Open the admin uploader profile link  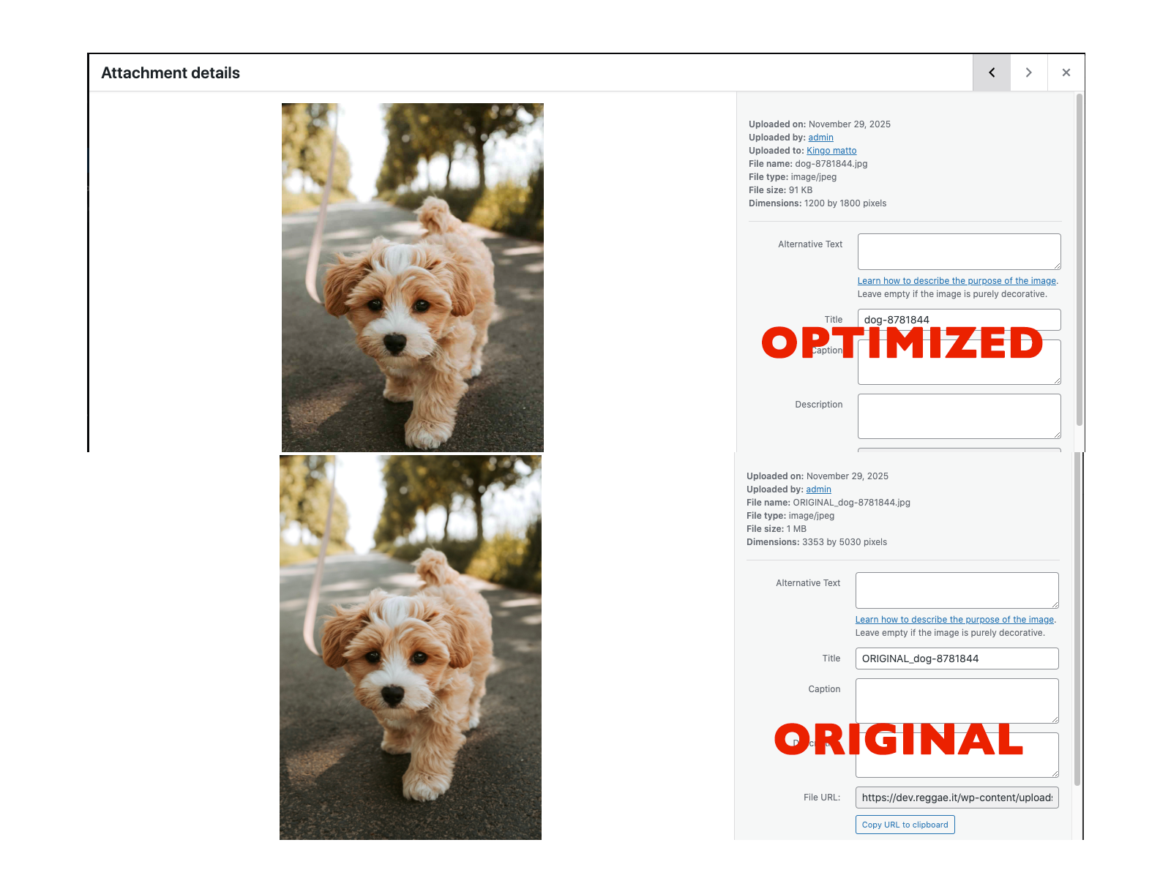point(820,138)
